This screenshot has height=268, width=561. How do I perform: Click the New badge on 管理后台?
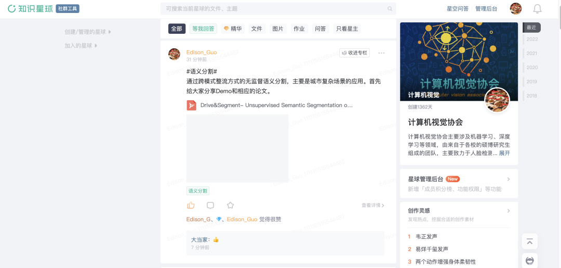pos(452,179)
